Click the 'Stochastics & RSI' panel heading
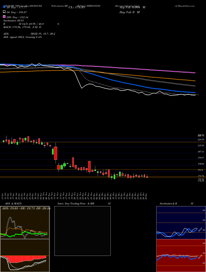206x272 pixels. [176, 204]
